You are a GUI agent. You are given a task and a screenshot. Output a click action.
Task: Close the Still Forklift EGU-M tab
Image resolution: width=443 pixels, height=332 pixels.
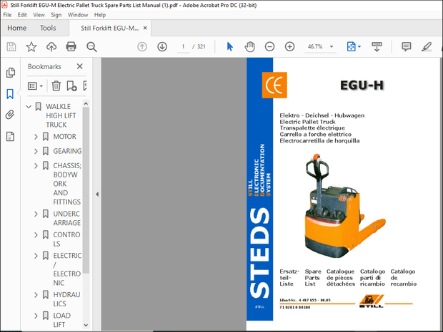(x=145, y=28)
